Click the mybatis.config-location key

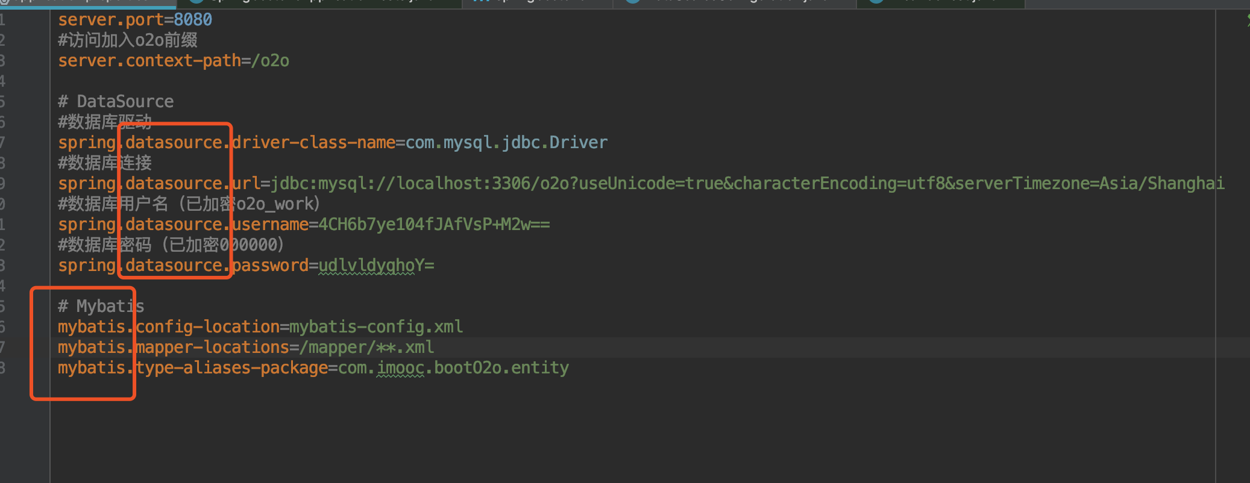[169, 327]
